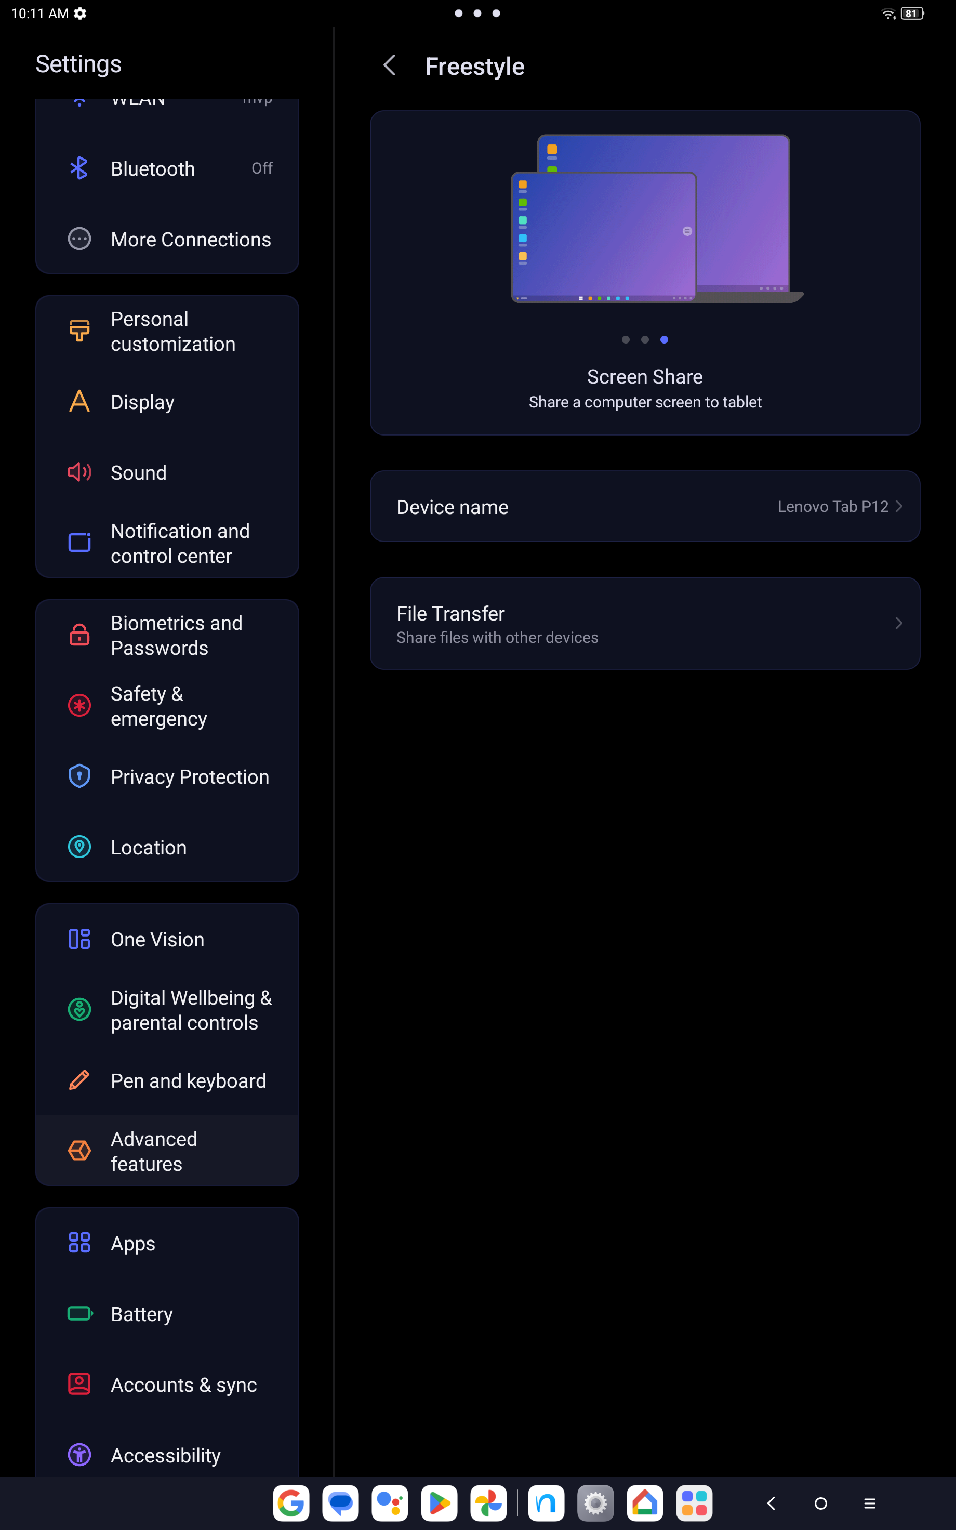Open the Google Home app in dock

tap(645, 1503)
